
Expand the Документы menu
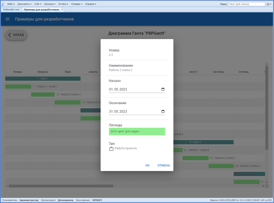click(x=24, y=4)
